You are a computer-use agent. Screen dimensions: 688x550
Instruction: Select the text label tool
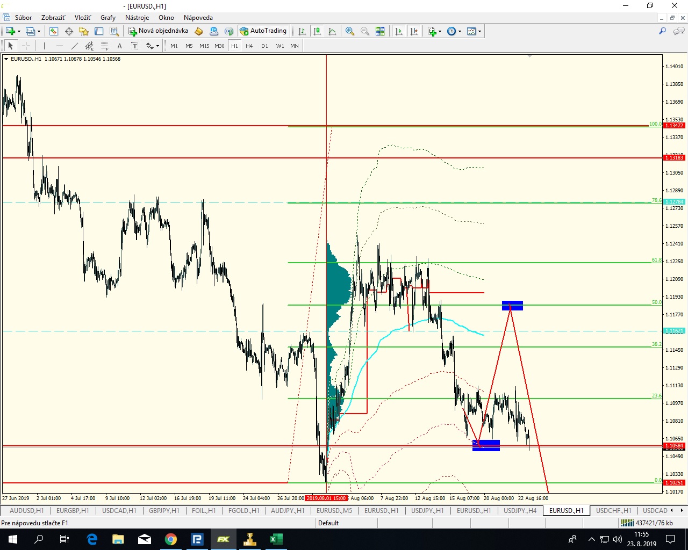click(134, 46)
